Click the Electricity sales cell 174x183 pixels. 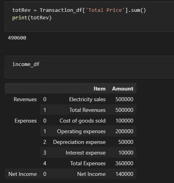point(87,99)
